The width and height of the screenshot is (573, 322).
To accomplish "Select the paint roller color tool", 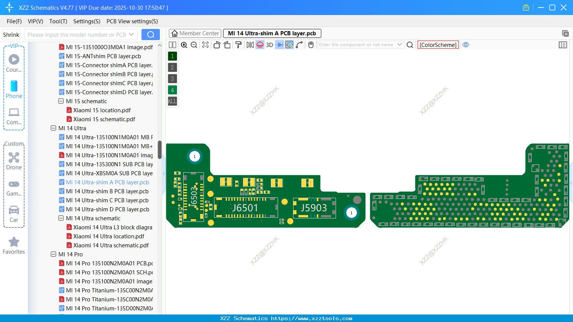I will tap(239, 45).
